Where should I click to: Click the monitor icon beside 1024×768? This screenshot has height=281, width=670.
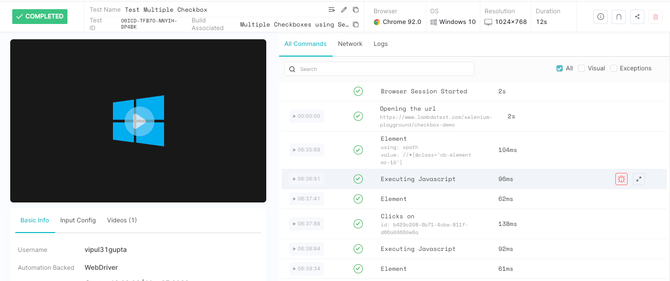[488, 22]
